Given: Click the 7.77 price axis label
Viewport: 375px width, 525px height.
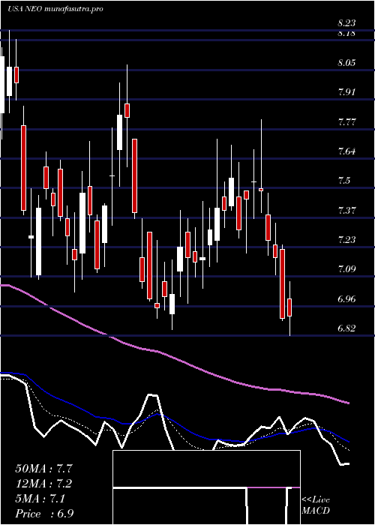Looking at the screenshot, I should click(x=346, y=121).
